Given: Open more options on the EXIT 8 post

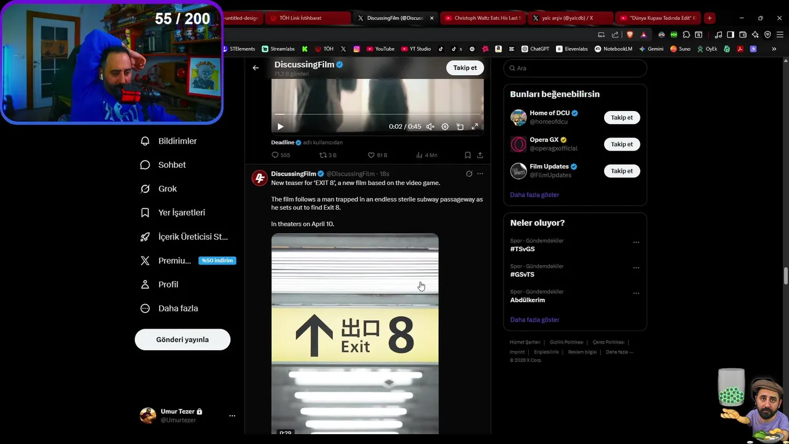Looking at the screenshot, I should click(x=480, y=174).
